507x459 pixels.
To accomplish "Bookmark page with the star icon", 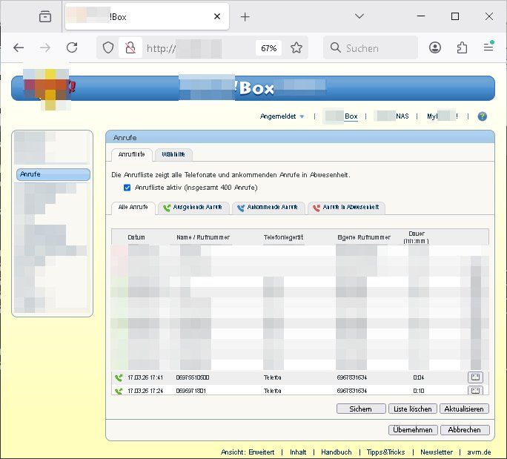I will click(296, 47).
